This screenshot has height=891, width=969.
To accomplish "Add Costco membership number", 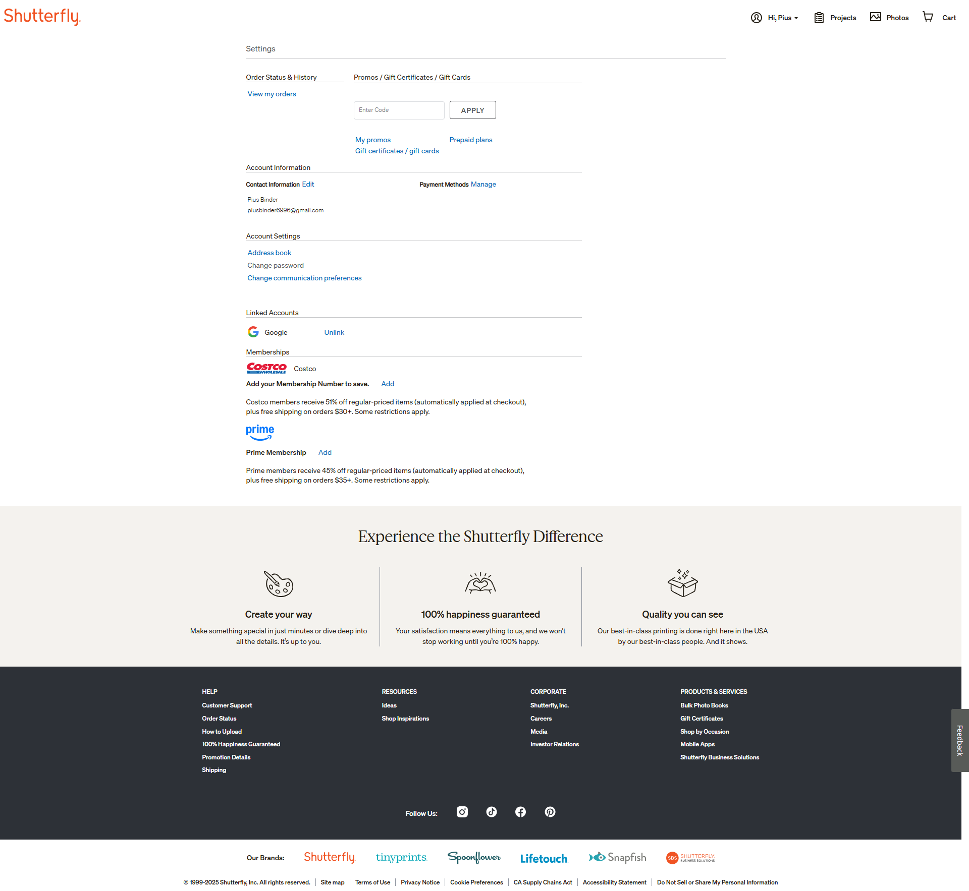I will tap(388, 384).
